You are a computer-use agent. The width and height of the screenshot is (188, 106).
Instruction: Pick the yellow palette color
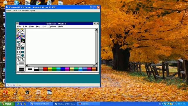pos(50,68)
